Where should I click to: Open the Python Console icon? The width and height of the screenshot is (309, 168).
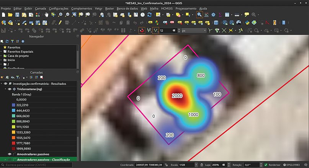point(247,23)
